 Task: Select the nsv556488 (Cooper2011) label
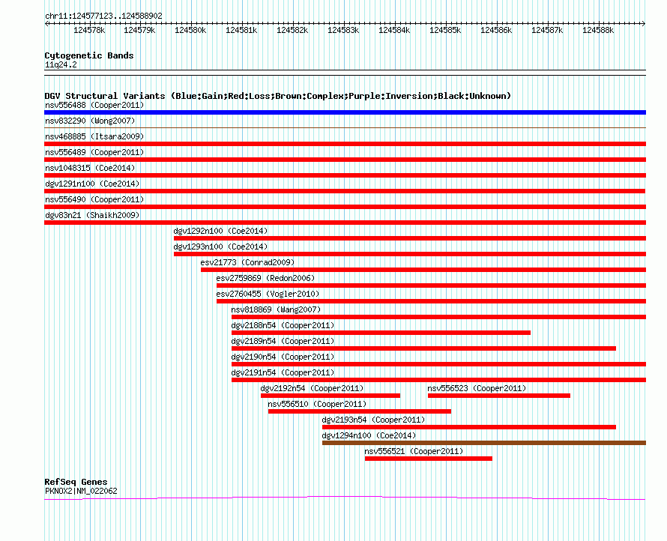94,105
